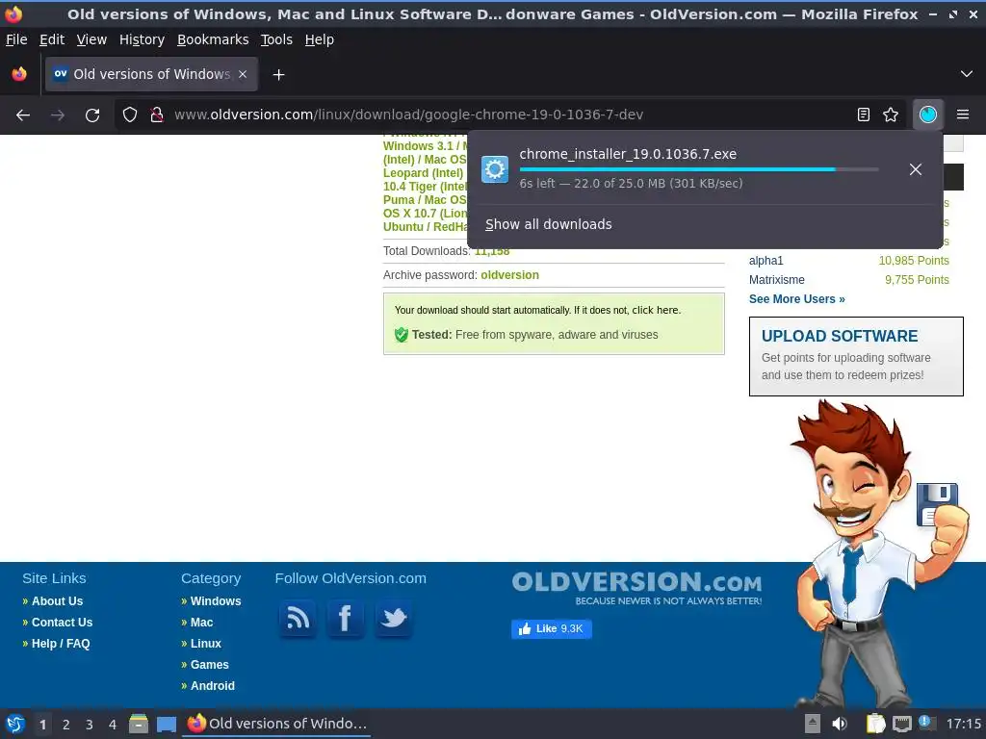Click the chrome_installer_19.0.1036.7.exe file name

pos(628,154)
